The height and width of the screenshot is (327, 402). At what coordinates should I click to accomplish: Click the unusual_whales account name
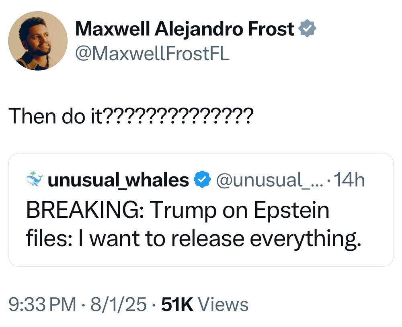pos(118,180)
